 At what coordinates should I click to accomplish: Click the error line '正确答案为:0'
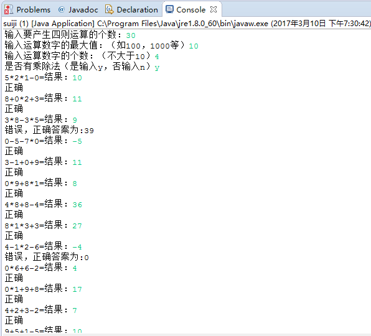click(x=47, y=257)
